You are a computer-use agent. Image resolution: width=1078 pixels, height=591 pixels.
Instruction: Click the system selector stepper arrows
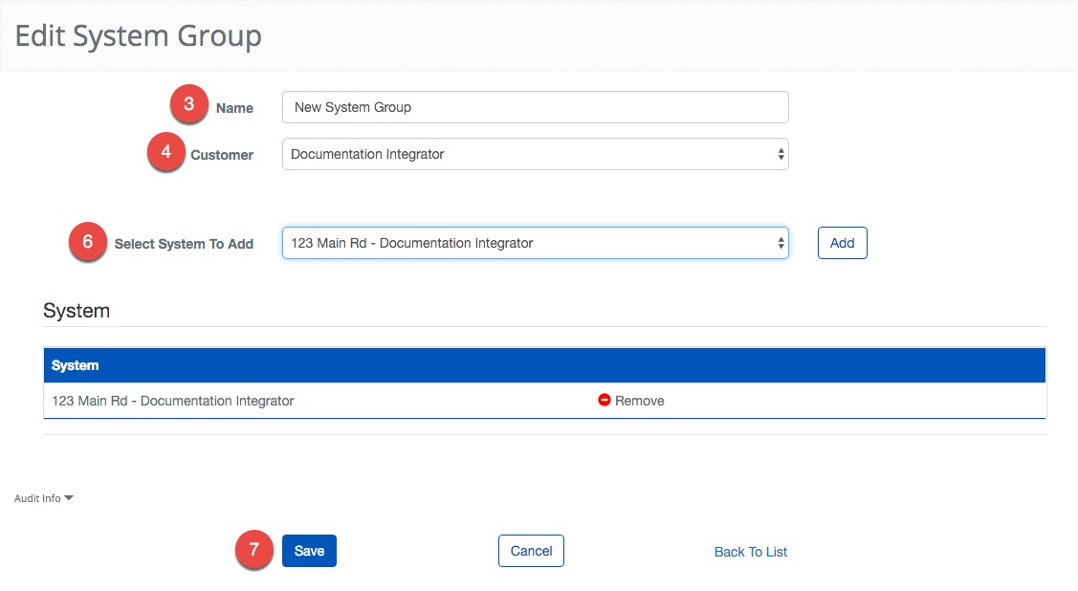(x=781, y=242)
